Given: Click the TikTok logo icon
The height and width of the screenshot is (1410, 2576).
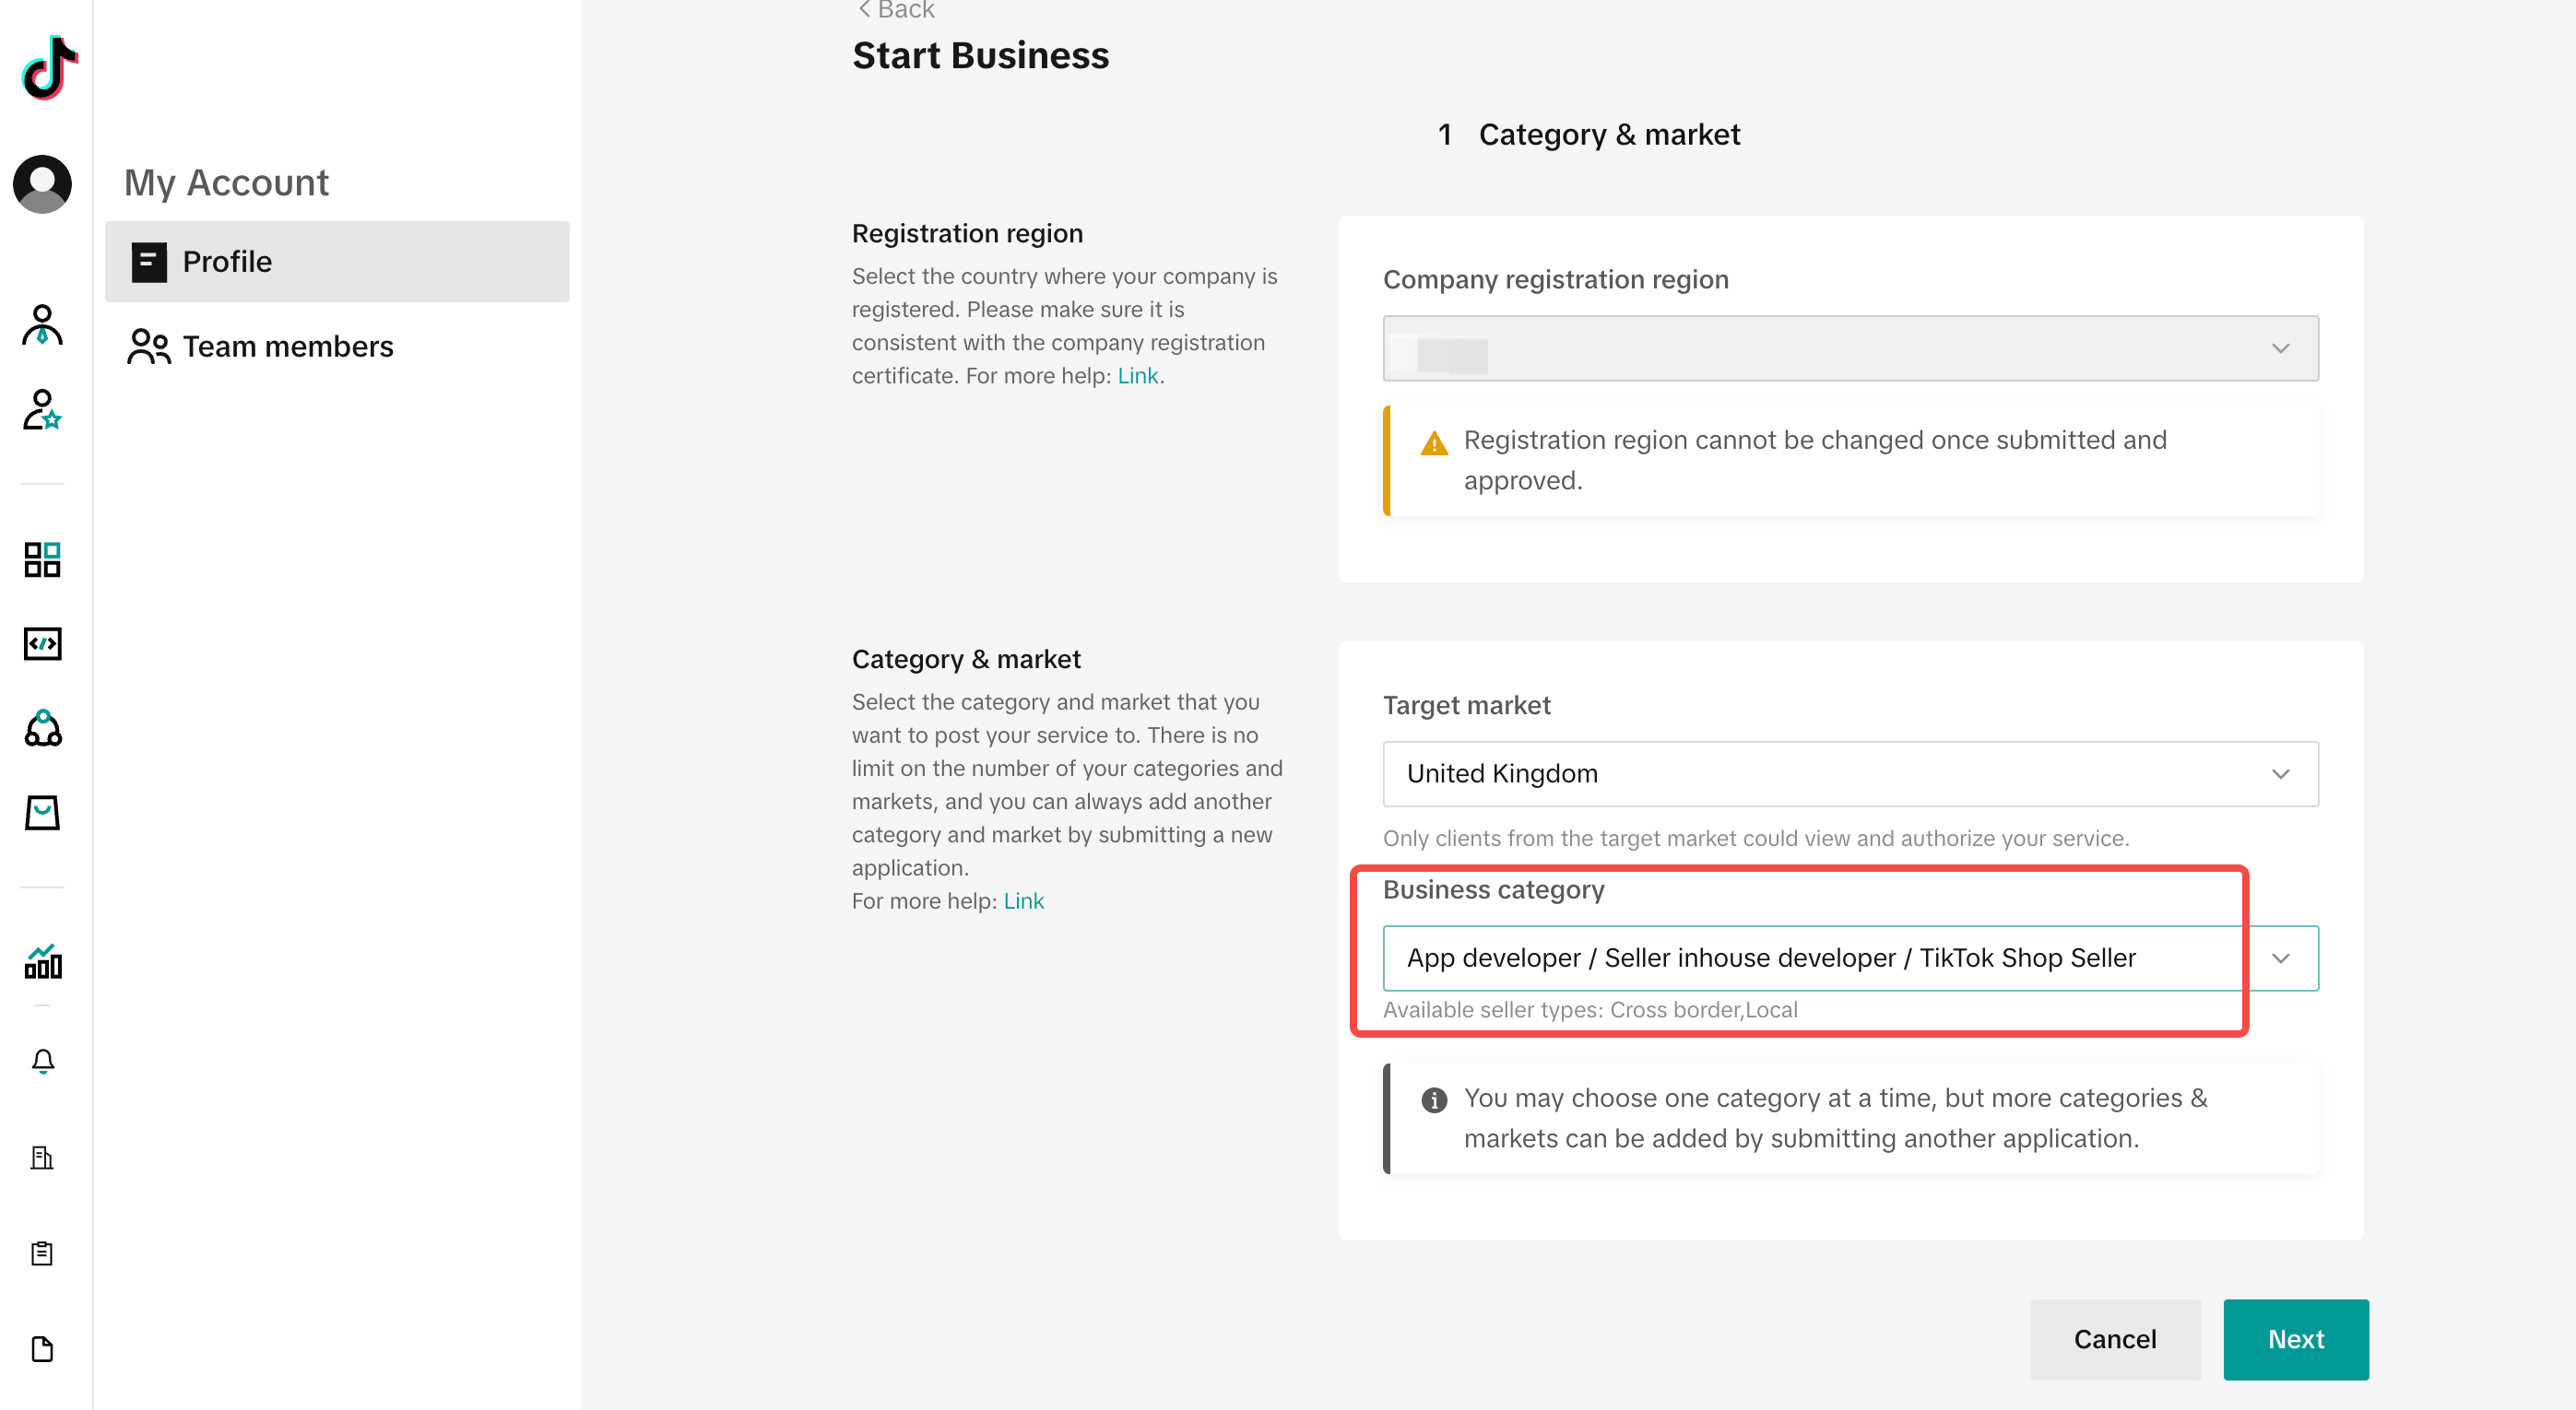Looking at the screenshot, I should pyautogui.click(x=49, y=67).
